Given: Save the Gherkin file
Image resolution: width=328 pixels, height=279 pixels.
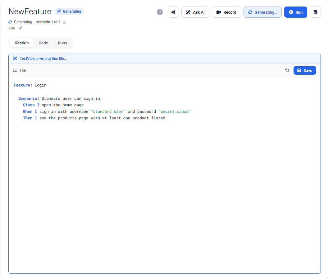Looking at the screenshot, I should tap(305, 70).
